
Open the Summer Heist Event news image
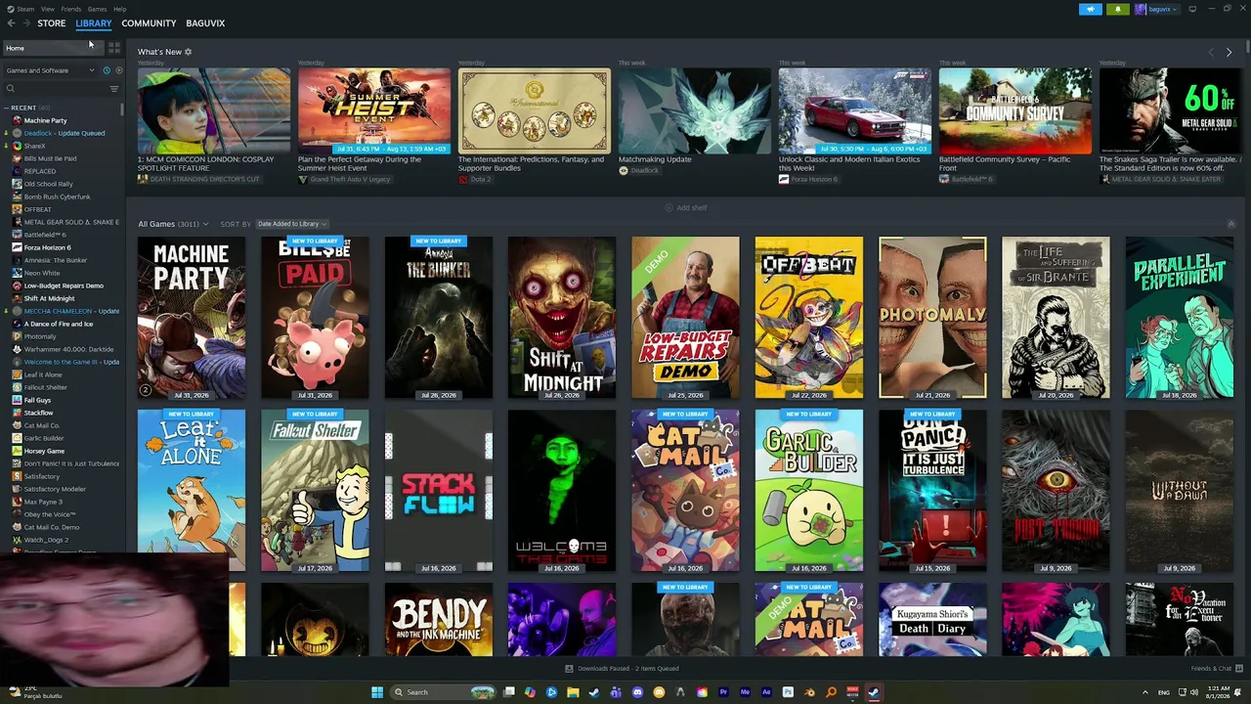(374, 111)
